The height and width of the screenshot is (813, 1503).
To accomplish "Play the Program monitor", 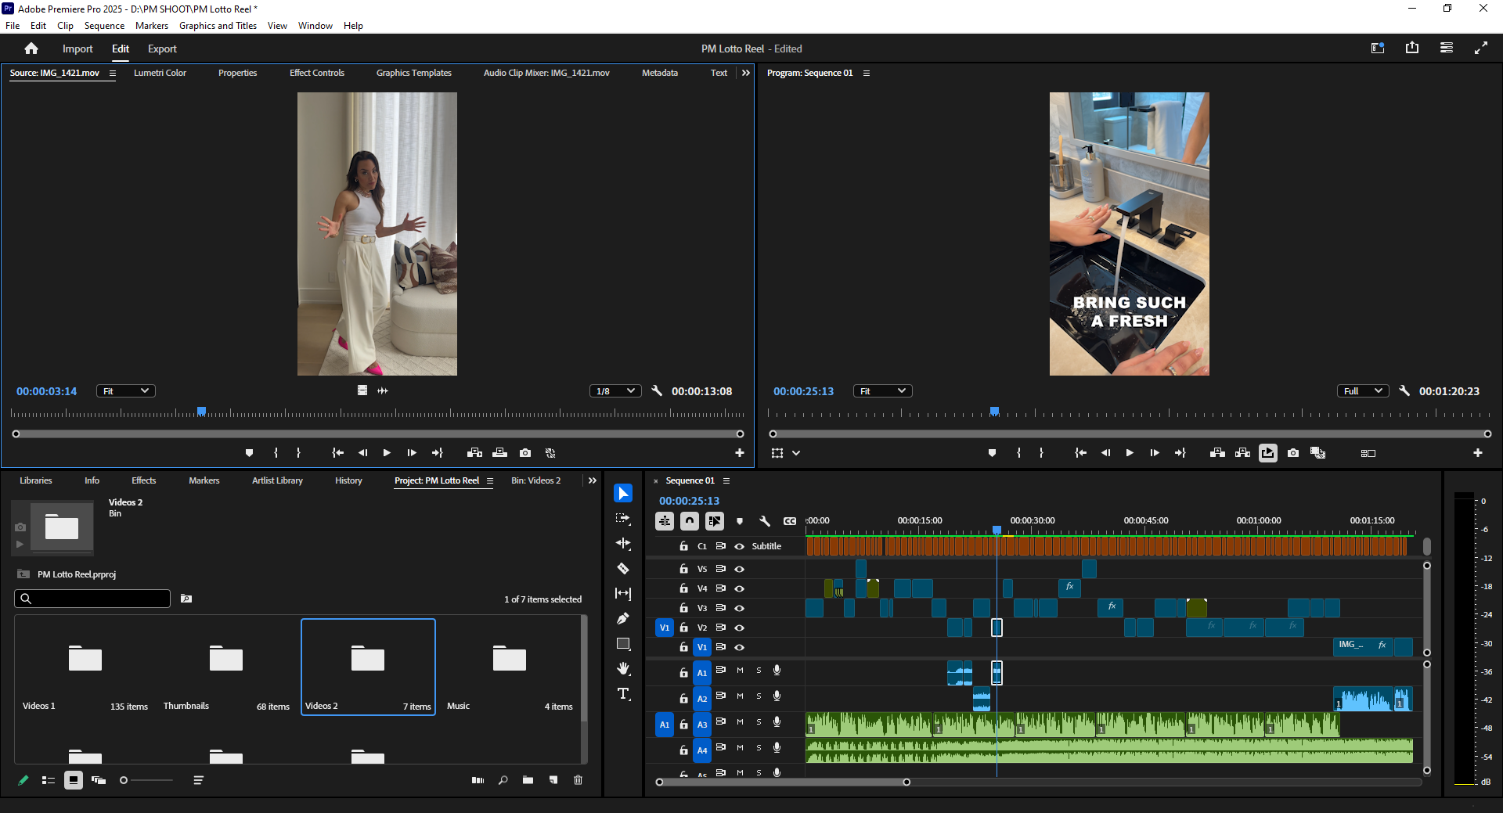I will [1130, 453].
